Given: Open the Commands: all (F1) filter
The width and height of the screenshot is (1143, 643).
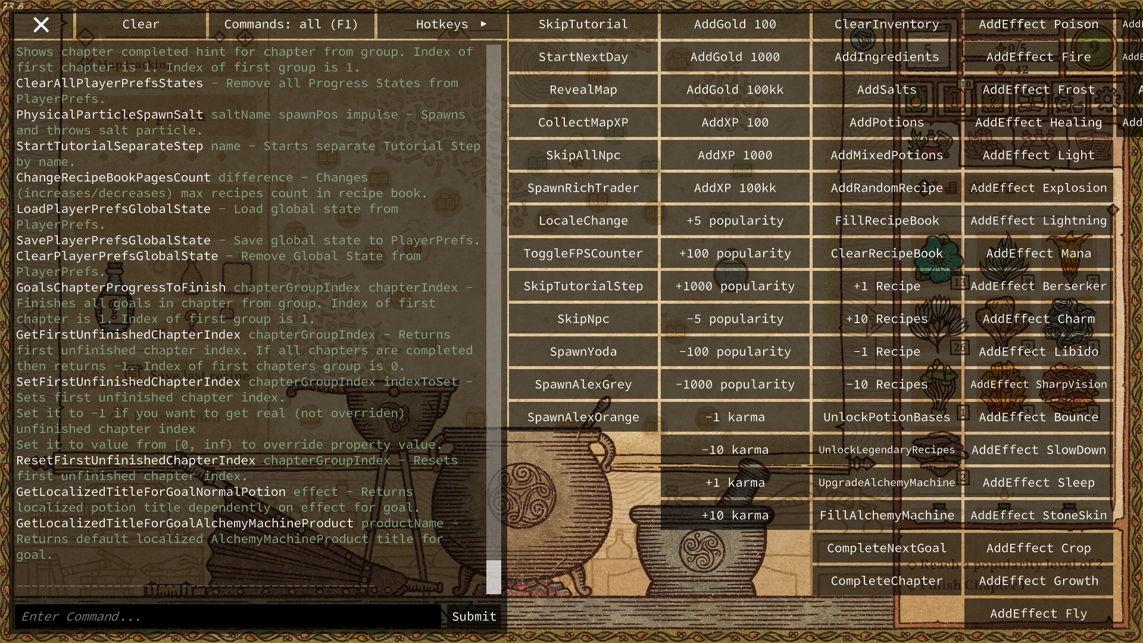Looking at the screenshot, I should point(291,24).
